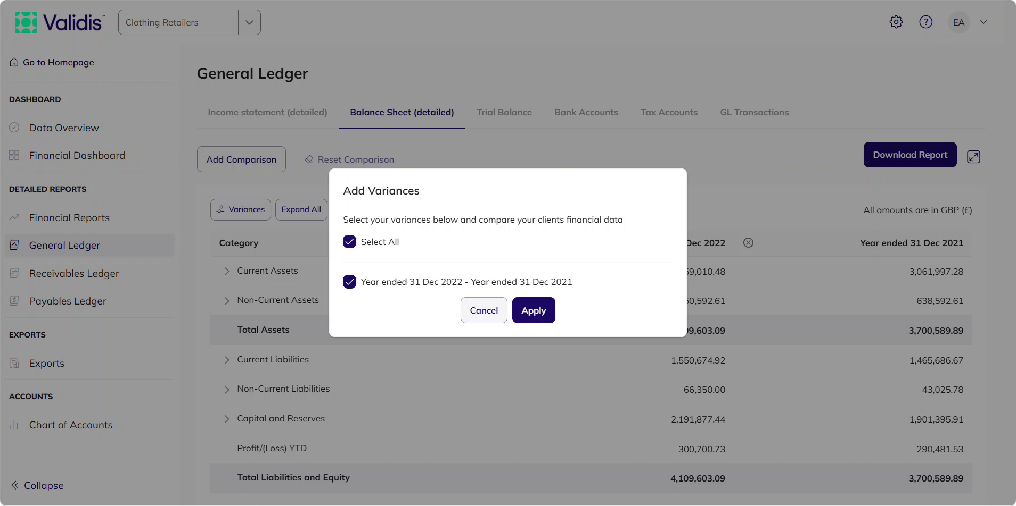
Task: Click the Chart of Accounts bar icon
Action: [x=14, y=425]
